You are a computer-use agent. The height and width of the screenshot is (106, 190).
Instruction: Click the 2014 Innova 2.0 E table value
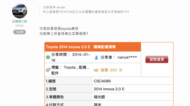(109, 89)
